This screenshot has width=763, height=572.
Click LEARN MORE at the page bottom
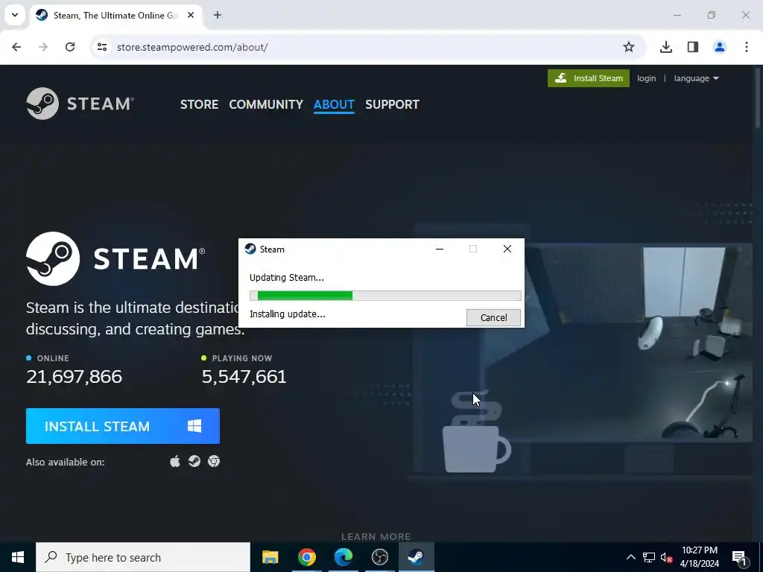tap(376, 536)
